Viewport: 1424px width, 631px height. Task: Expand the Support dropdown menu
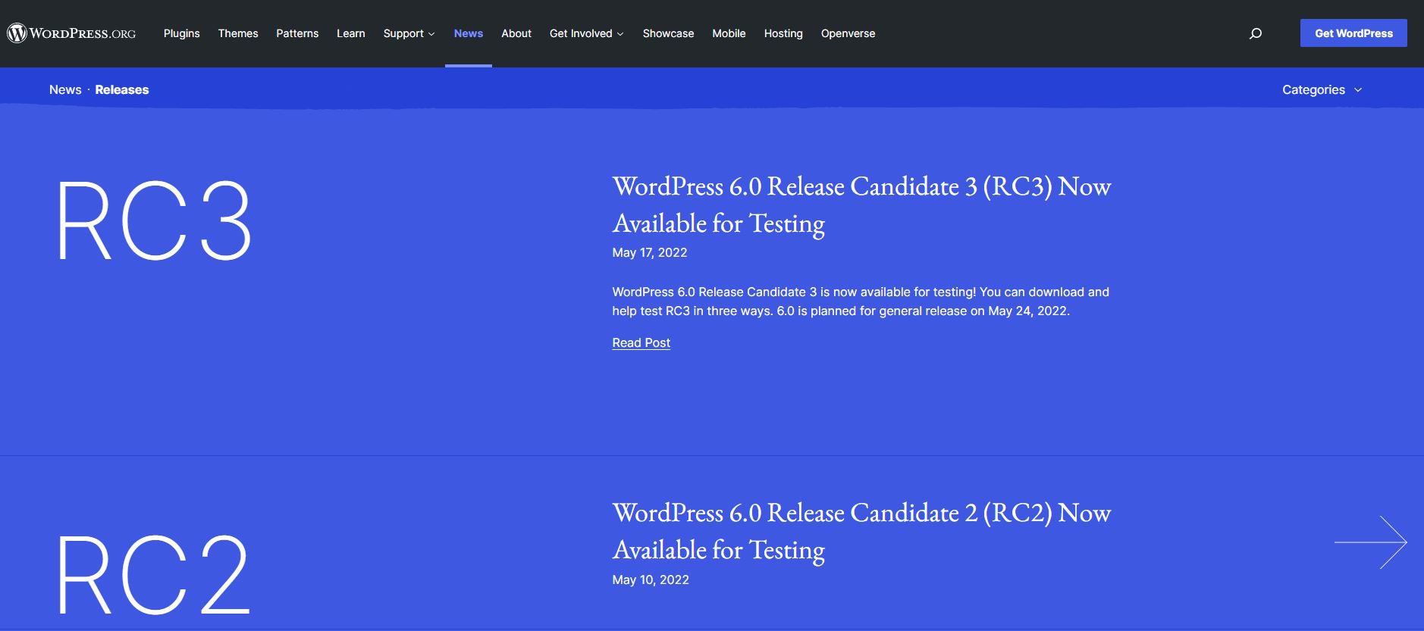tap(409, 33)
